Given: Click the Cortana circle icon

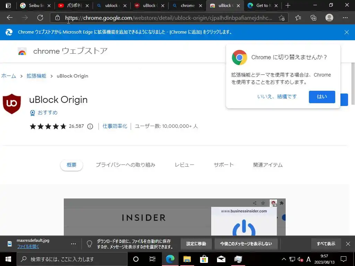Looking at the screenshot, I should (x=136, y=259).
